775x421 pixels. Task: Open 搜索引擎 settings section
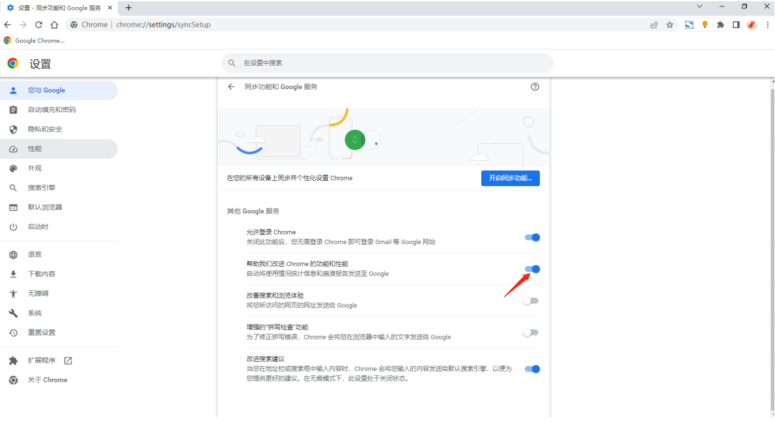[59, 187]
